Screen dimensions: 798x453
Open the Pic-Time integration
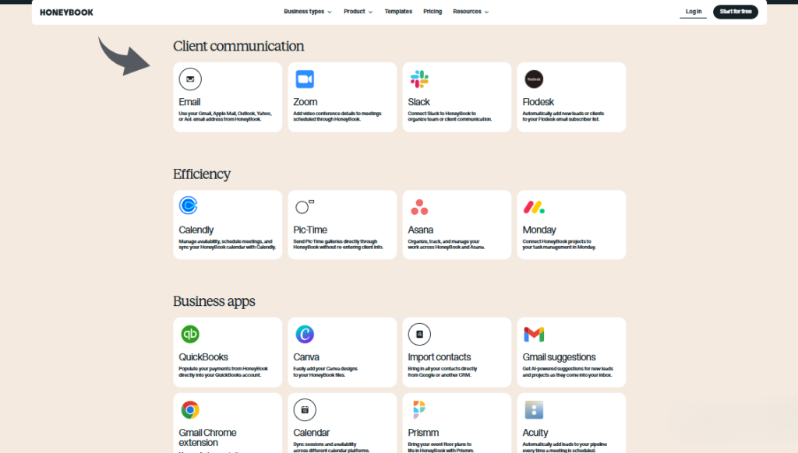pyautogui.click(x=305, y=206)
